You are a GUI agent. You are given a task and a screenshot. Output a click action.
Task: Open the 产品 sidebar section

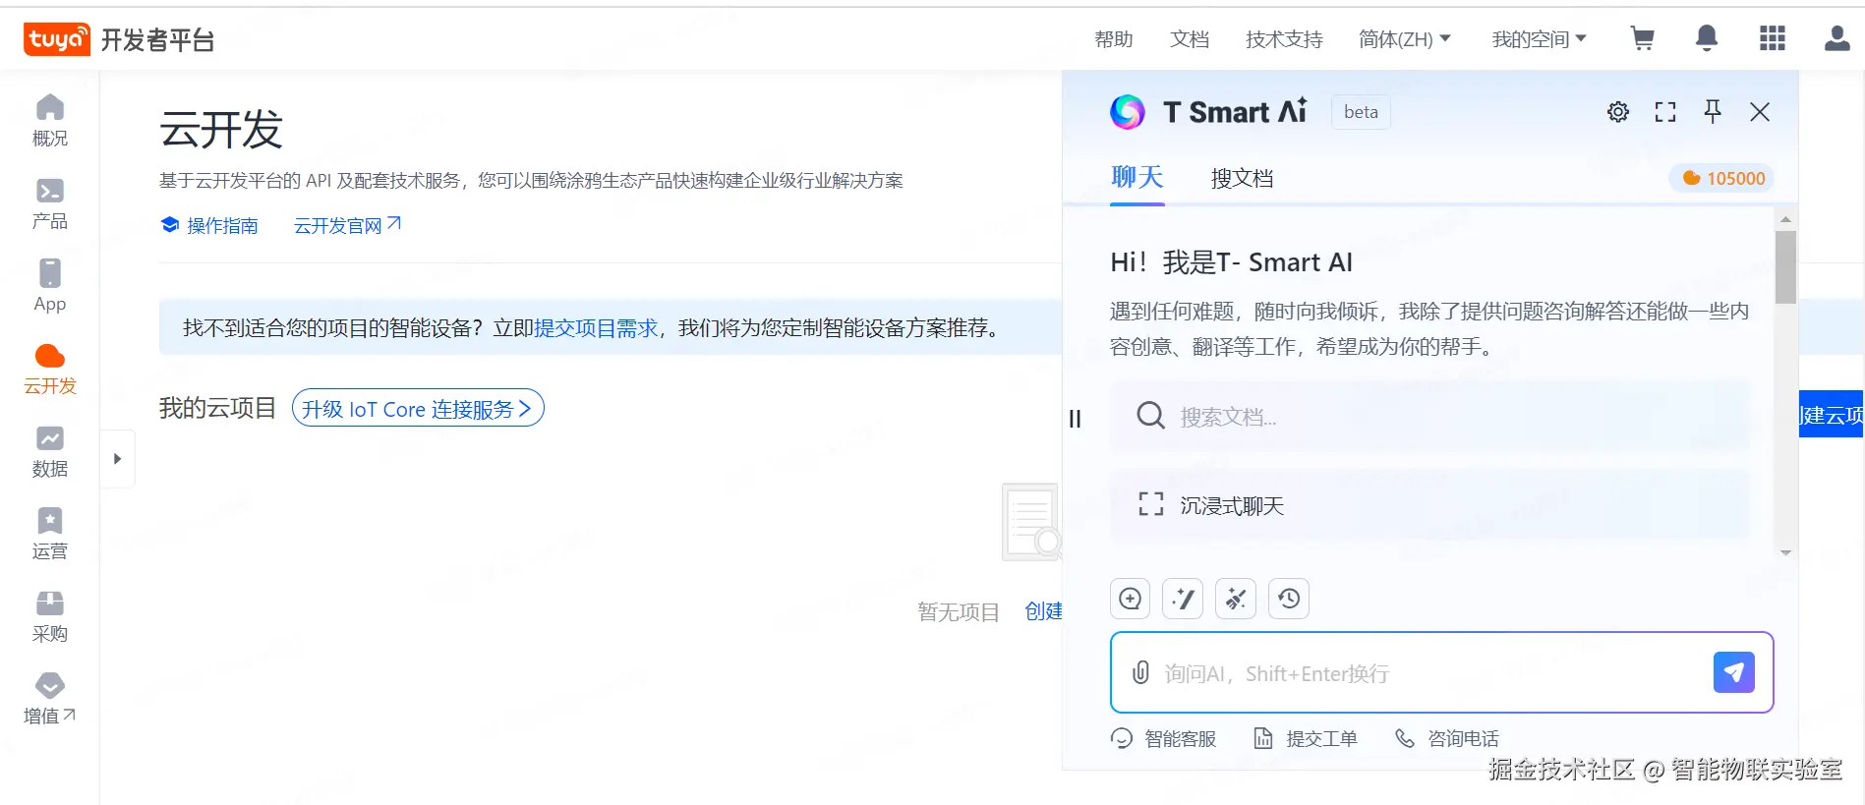[49, 203]
